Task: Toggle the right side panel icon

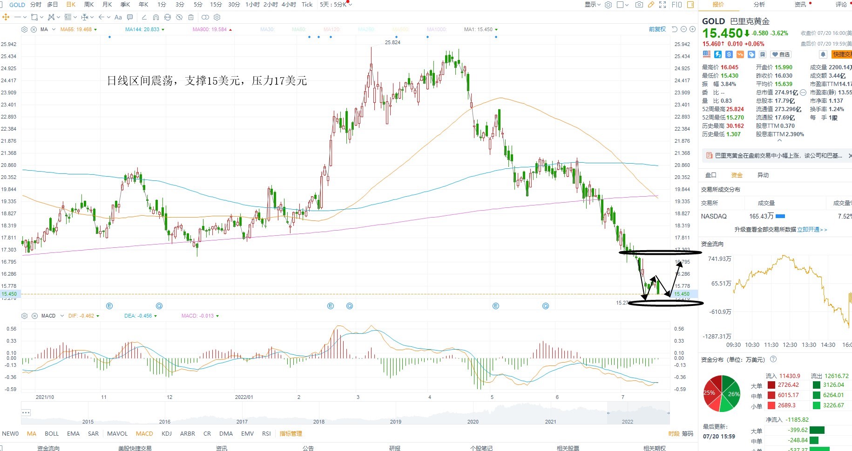Action: coord(690,5)
